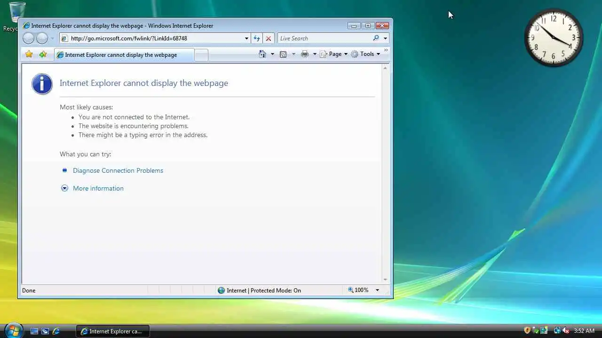
Task: Click the 3:52 AM taskbar clock
Action: (x=584, y=331)
